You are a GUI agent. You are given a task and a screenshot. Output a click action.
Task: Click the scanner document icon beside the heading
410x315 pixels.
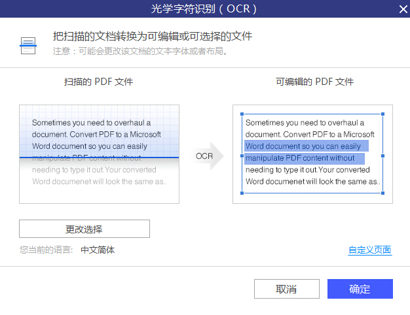[x=28, y=46]
